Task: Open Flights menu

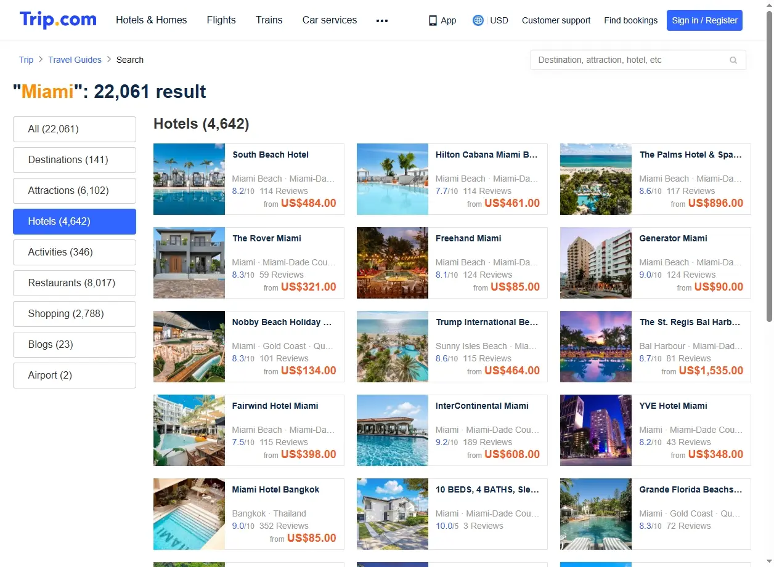Action: [x=221, y=20]
